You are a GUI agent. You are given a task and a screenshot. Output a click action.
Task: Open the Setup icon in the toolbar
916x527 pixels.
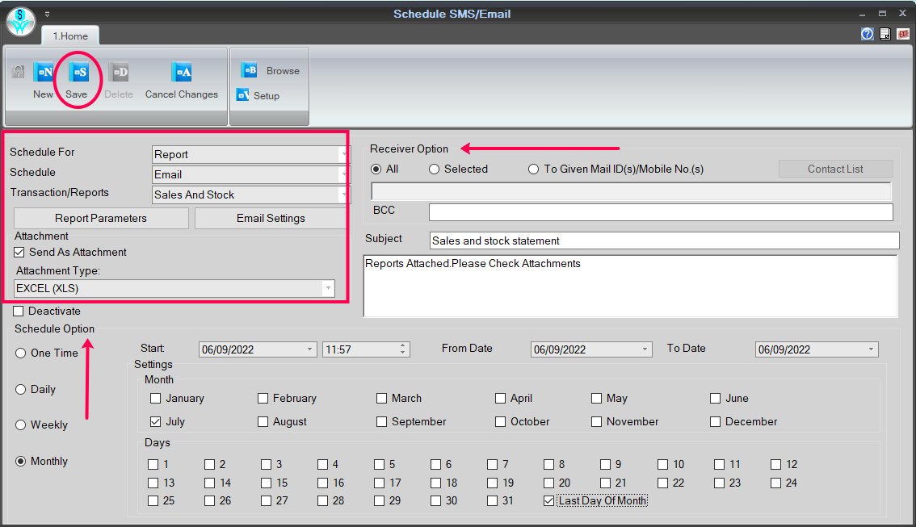[x=242, y=95]
